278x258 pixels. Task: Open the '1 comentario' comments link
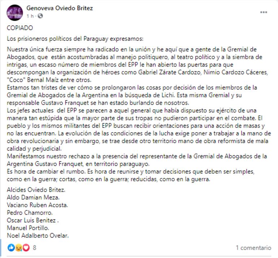point(253,248)
